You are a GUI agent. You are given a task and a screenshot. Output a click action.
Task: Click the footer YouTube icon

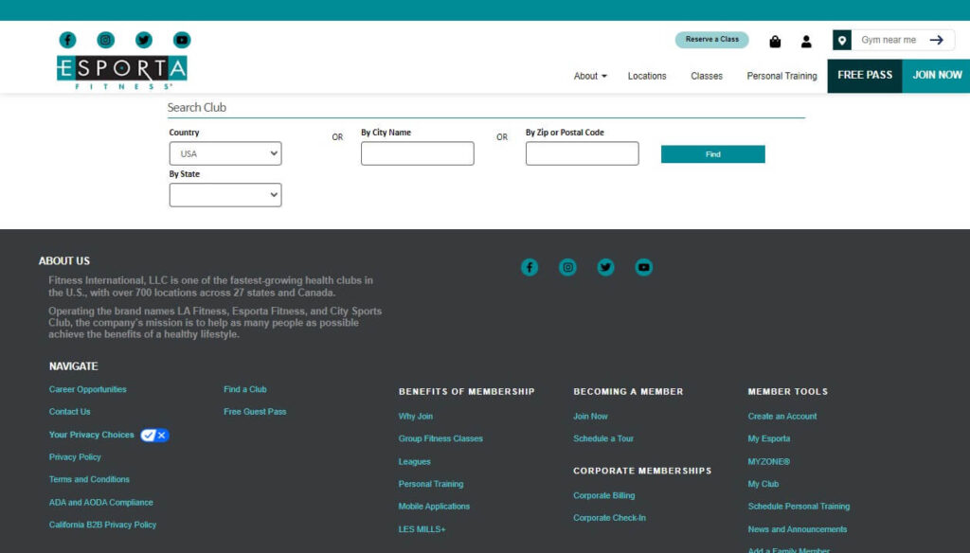(x=644, y=267)
